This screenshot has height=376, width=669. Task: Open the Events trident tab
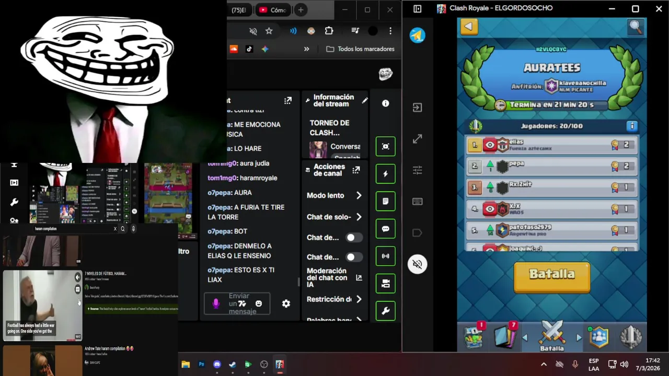pos(630,337)
